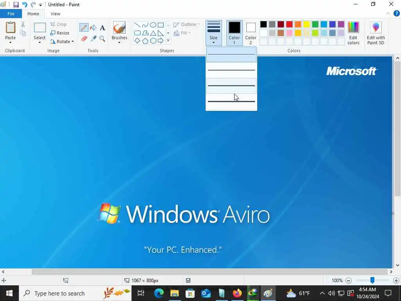Click the Resize button
The height and width of the screenshot is (301, 401).
60,33
